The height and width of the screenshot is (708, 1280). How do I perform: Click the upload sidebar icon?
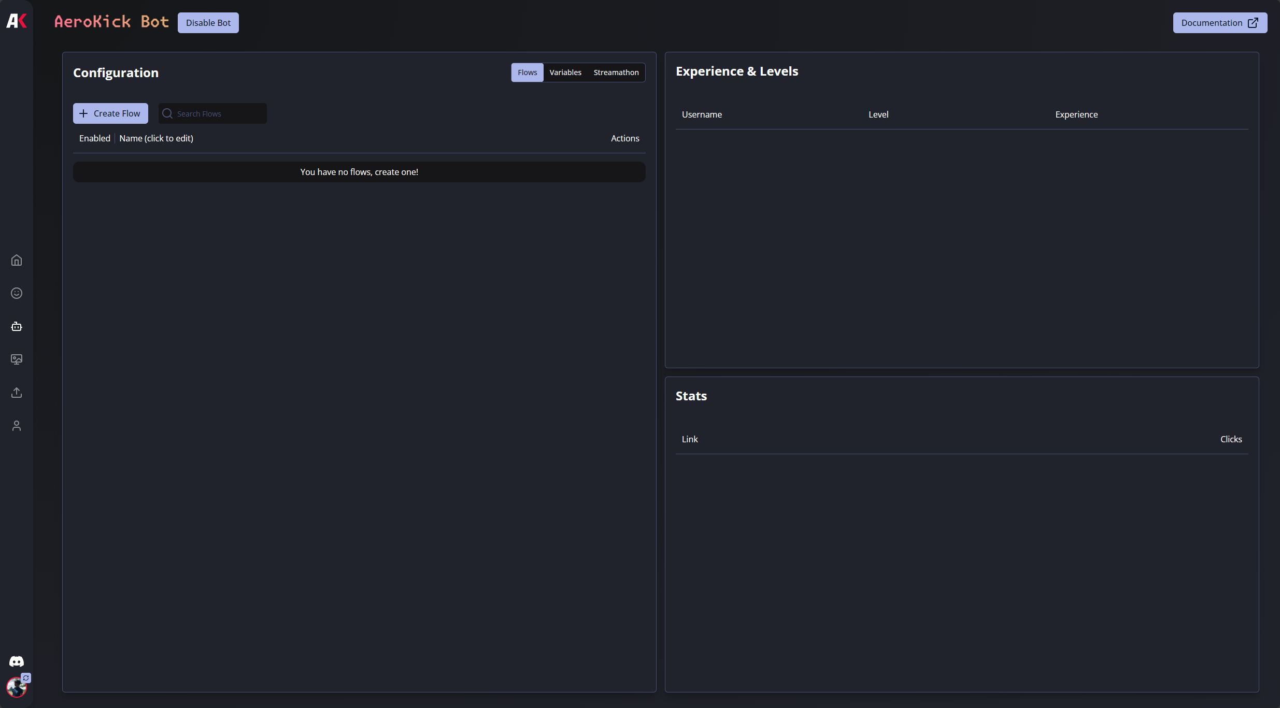[17, 393]
